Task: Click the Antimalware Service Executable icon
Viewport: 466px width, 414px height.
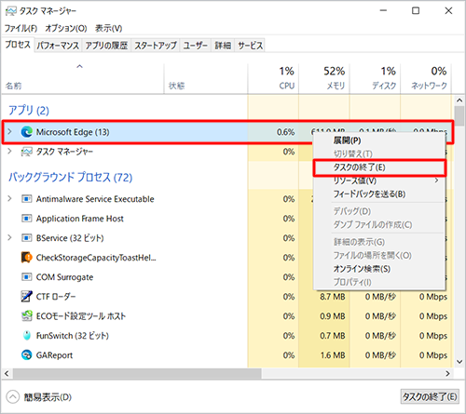Action: (26, 199)
